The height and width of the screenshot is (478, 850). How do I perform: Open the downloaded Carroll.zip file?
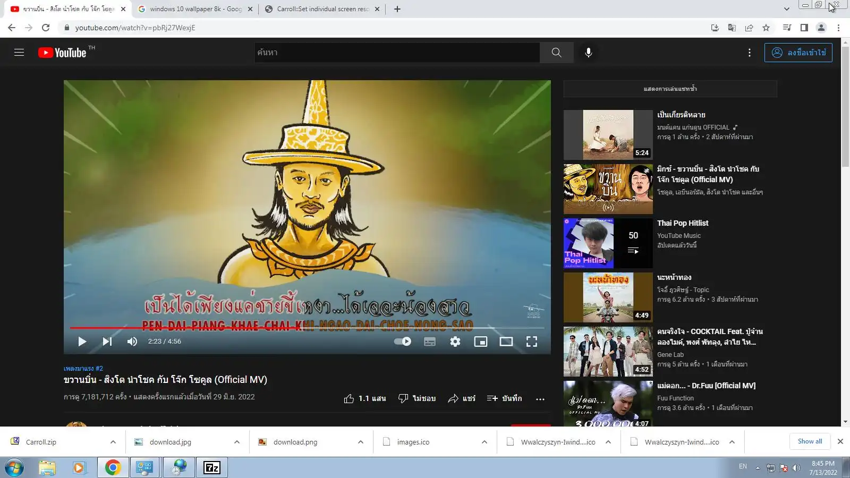click(x=41, y=442)
